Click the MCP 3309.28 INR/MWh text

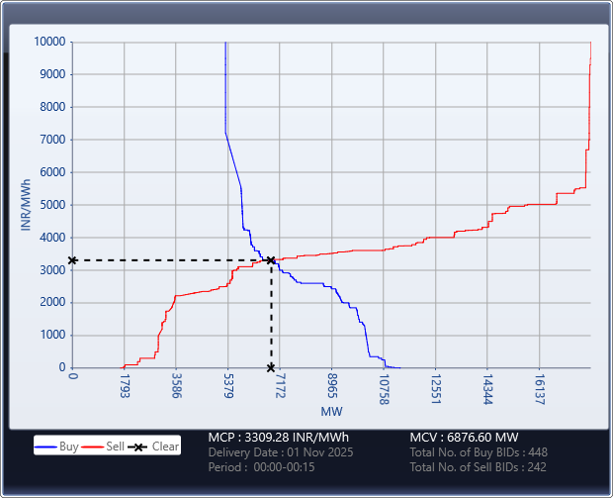click(279, 438)
